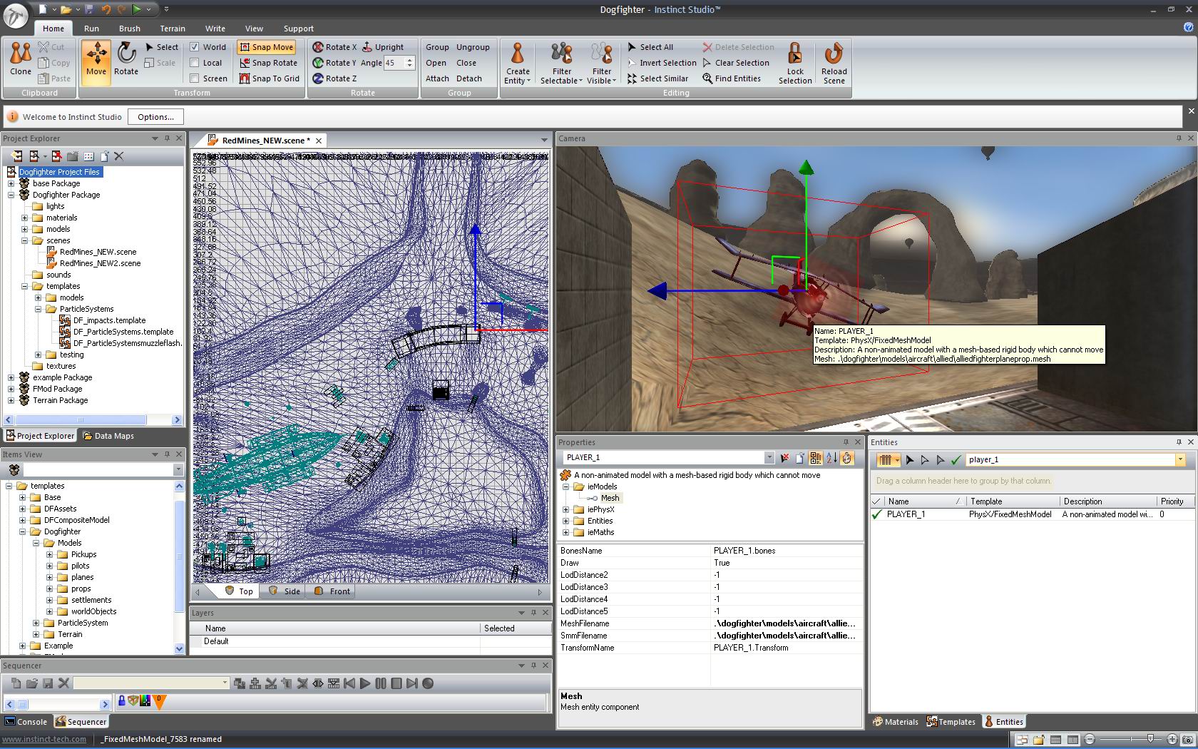Image resolution: width=1198 pixels, height=749 pixels.
Task: Click the Lock Selection icon
Action: point(795,63)
